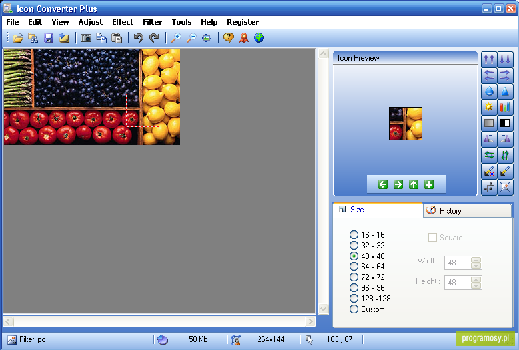The image size is (519, 350).
Task: Click the black crop marks tool
Action: pos(489,187)
